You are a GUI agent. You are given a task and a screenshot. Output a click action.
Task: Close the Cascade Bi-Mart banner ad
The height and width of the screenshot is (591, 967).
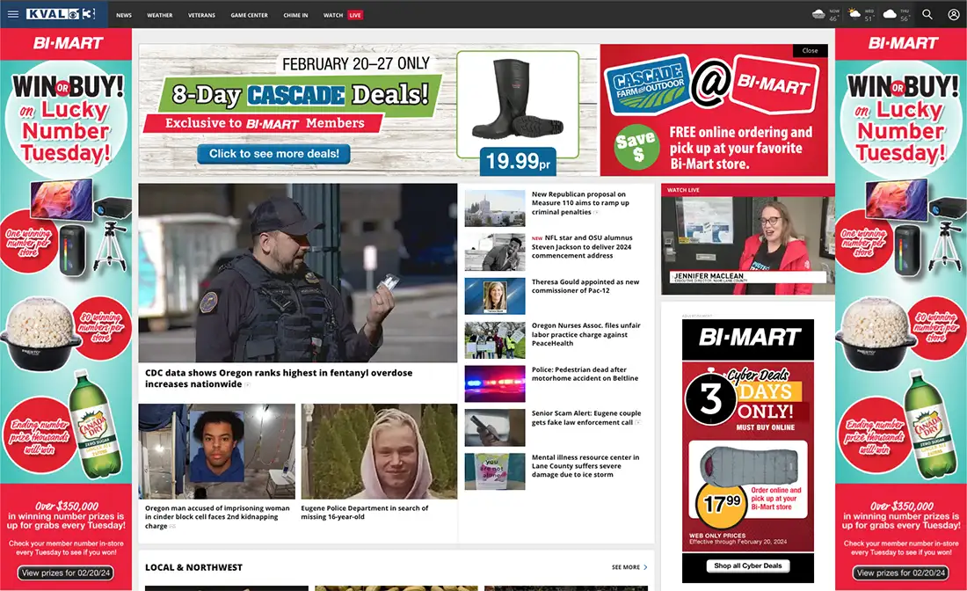810,51
